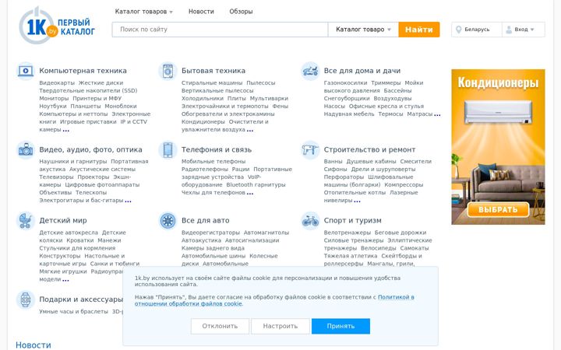Open the Видеорегистраторы link
The height and width of the screenshot is (350, 561).
(210, 233)
